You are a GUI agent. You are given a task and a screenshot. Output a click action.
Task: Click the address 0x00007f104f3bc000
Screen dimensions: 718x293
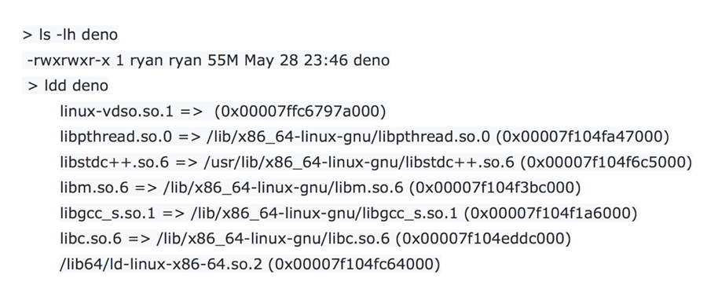495,187
